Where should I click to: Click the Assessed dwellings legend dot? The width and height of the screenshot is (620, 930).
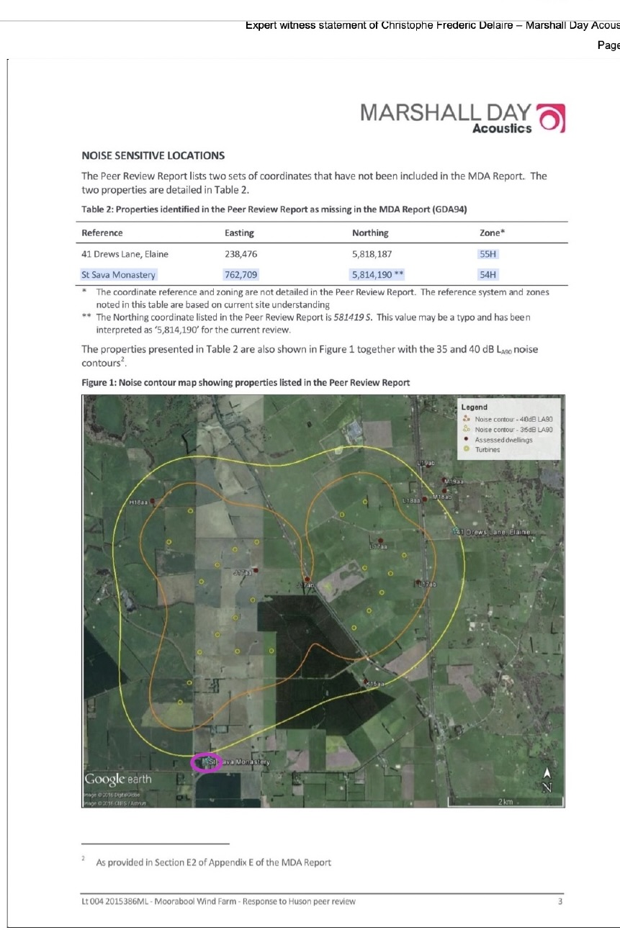pyautogui.click(x=467, y=439)
